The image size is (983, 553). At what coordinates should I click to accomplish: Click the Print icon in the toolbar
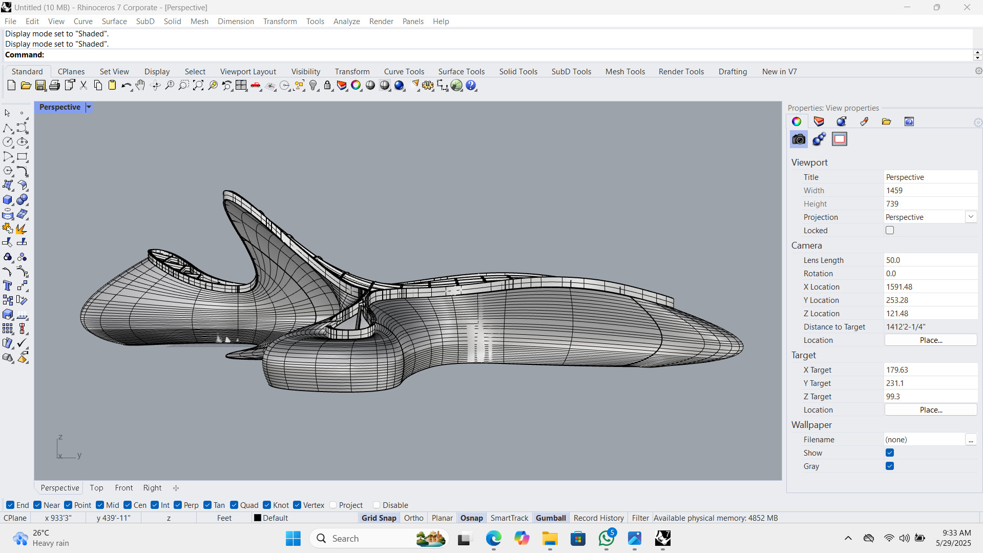55,86
